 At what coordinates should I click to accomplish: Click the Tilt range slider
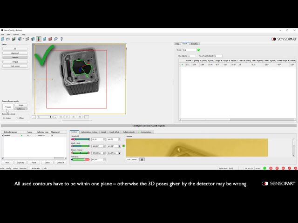tap(81, 160)
